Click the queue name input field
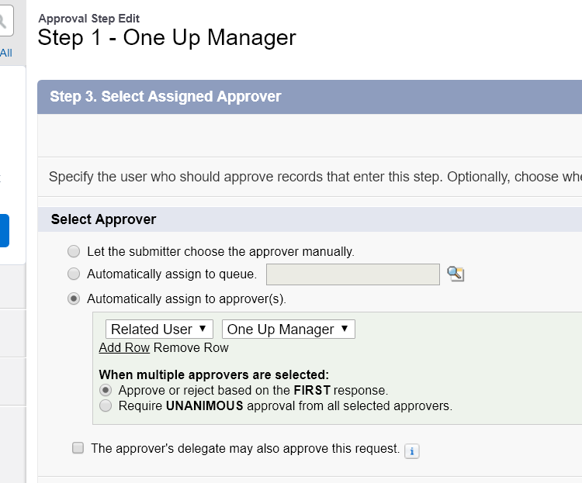The height and width of the screenshot is (483, 582). (353, 274)
